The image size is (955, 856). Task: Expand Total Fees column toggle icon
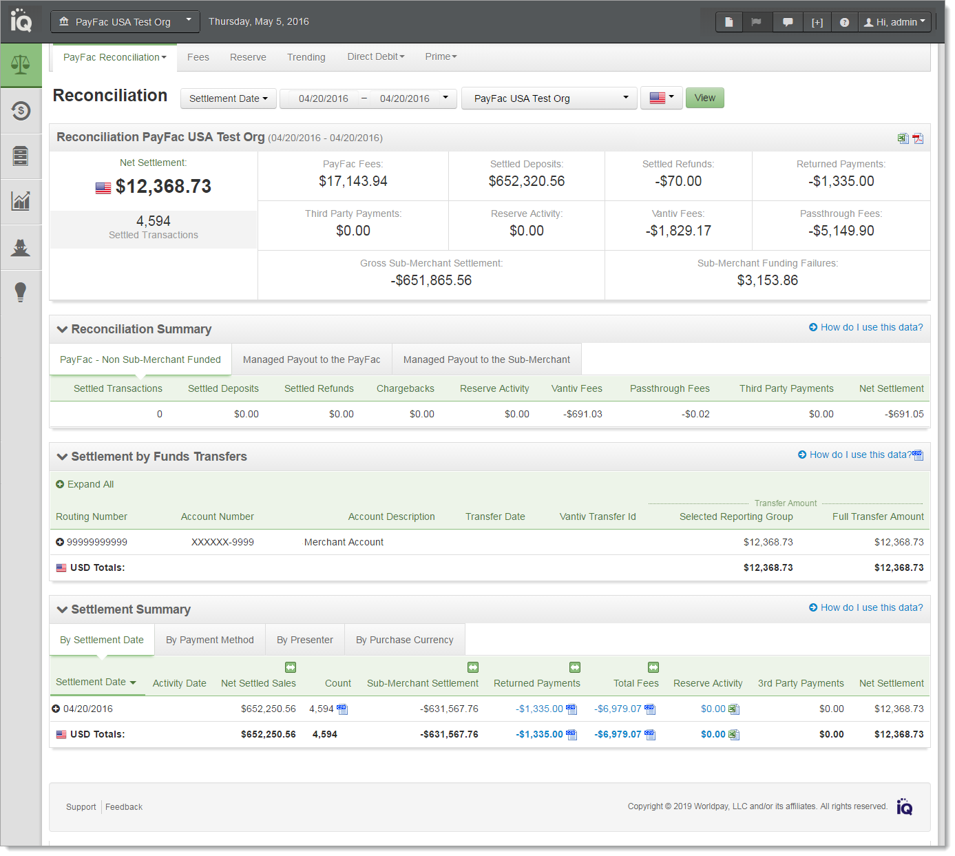(x=653, y=667)
